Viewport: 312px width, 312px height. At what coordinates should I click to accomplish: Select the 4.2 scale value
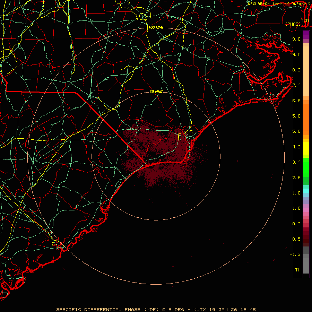point(296,147)
